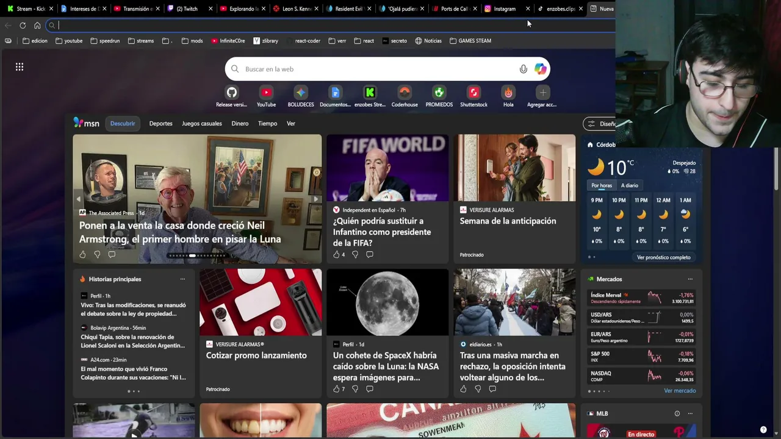
Task: Open the enzobes Stream Kick shortcut
Action: pos(370,96)
